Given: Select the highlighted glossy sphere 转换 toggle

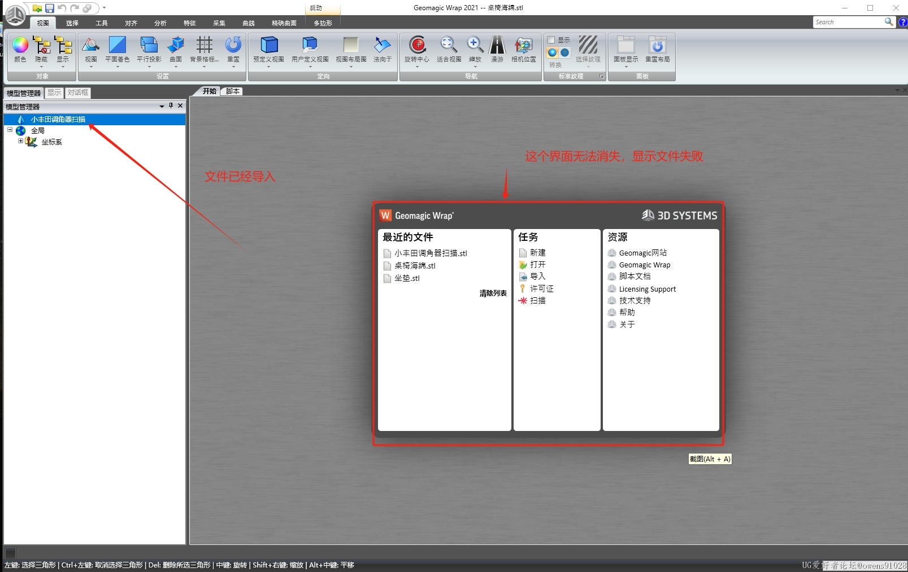Looking at the screenshot, I should tap(553, 52).
